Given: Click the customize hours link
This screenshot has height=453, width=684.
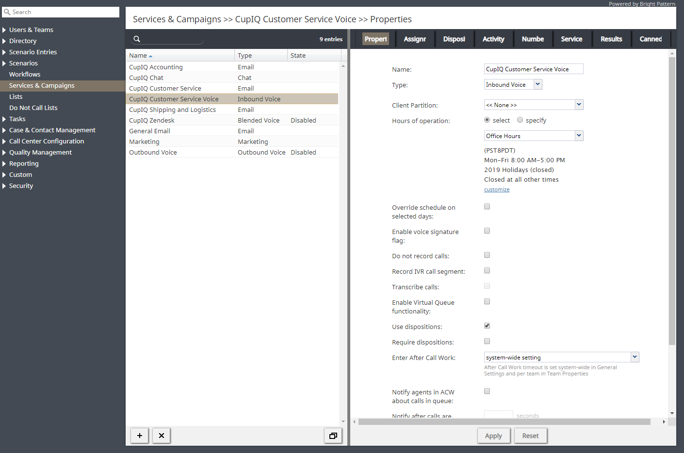Looking at the screenshot, I should tap(497, 189).
